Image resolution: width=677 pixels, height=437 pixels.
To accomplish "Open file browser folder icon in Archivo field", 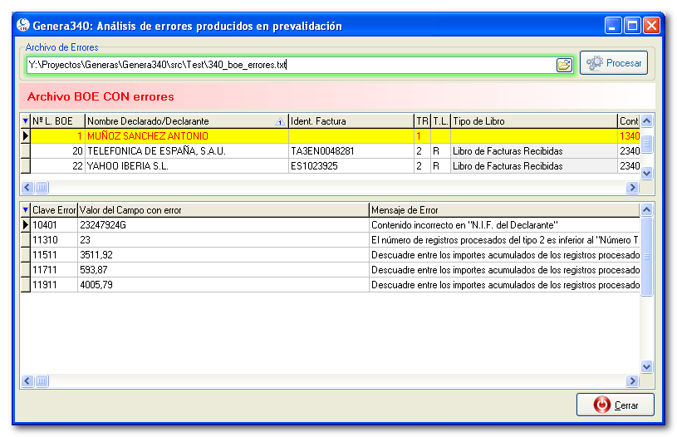I will [564, 65].
